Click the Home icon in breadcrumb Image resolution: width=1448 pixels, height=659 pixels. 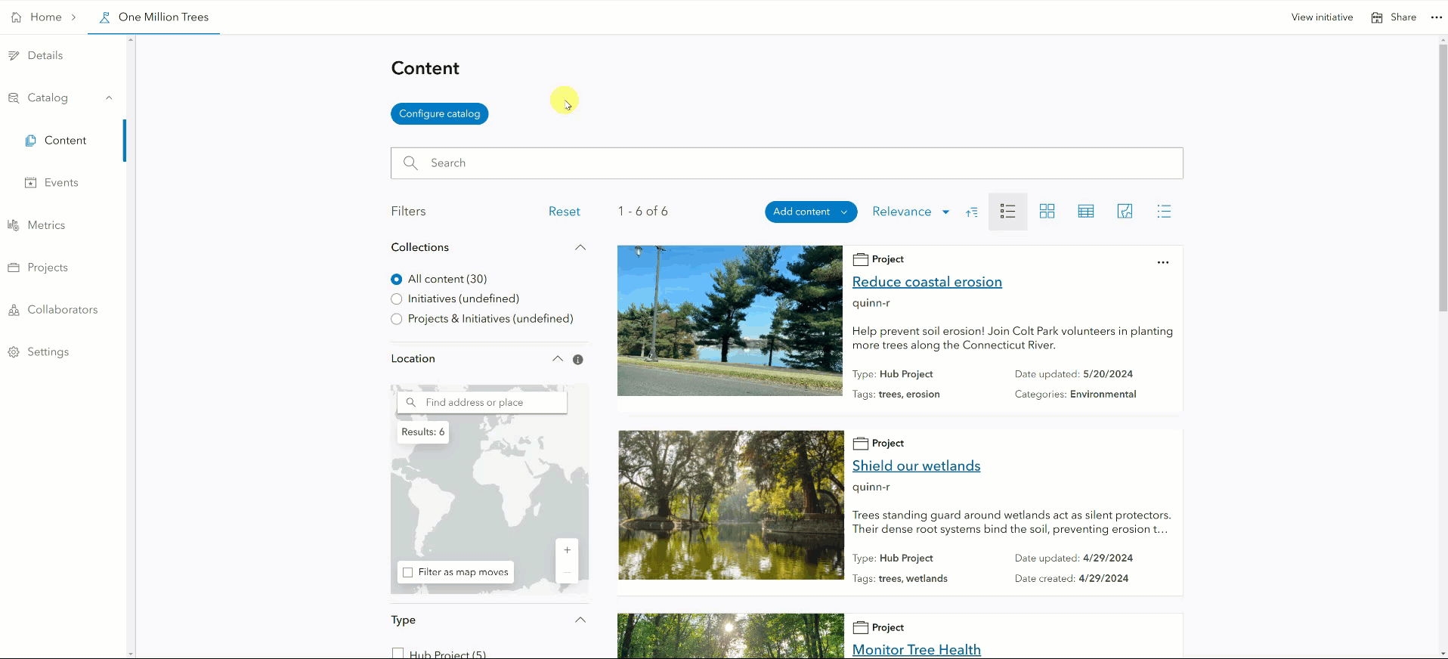[x=16, y=17]
